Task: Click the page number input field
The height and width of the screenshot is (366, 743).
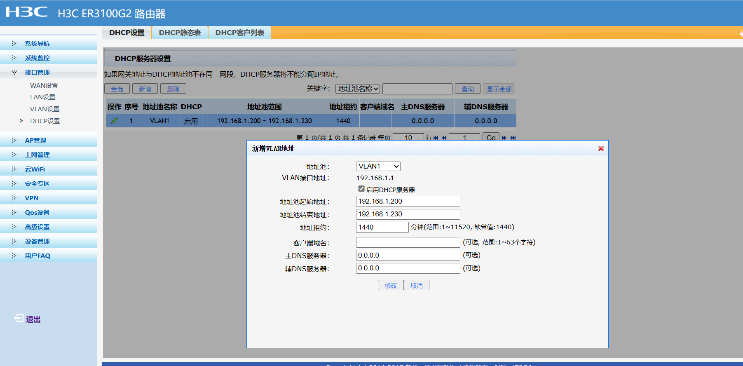Action: 464,137
